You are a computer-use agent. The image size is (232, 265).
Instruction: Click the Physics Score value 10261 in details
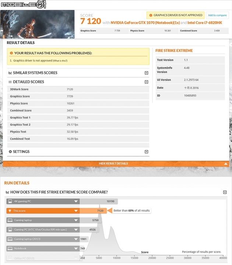coord(70,103)
